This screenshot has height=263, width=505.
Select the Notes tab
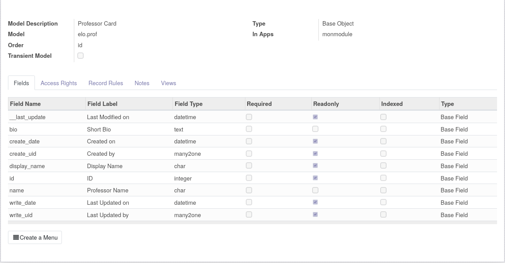pyautogui.click(x=142, y=83)
